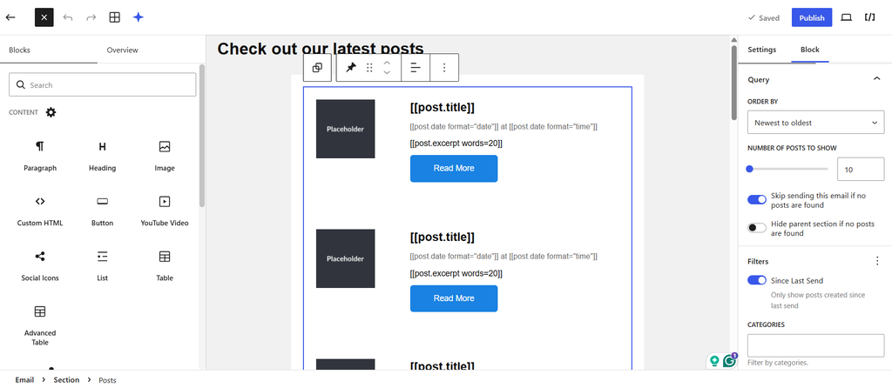Open the Filters three-dot options menu

[876, 261]
